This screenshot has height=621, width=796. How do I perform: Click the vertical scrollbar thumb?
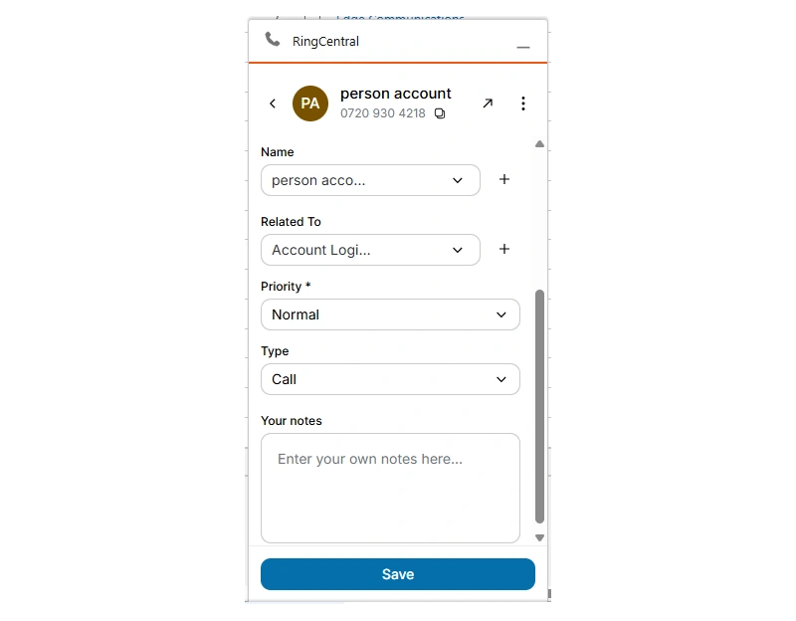[x=539, y=406]
